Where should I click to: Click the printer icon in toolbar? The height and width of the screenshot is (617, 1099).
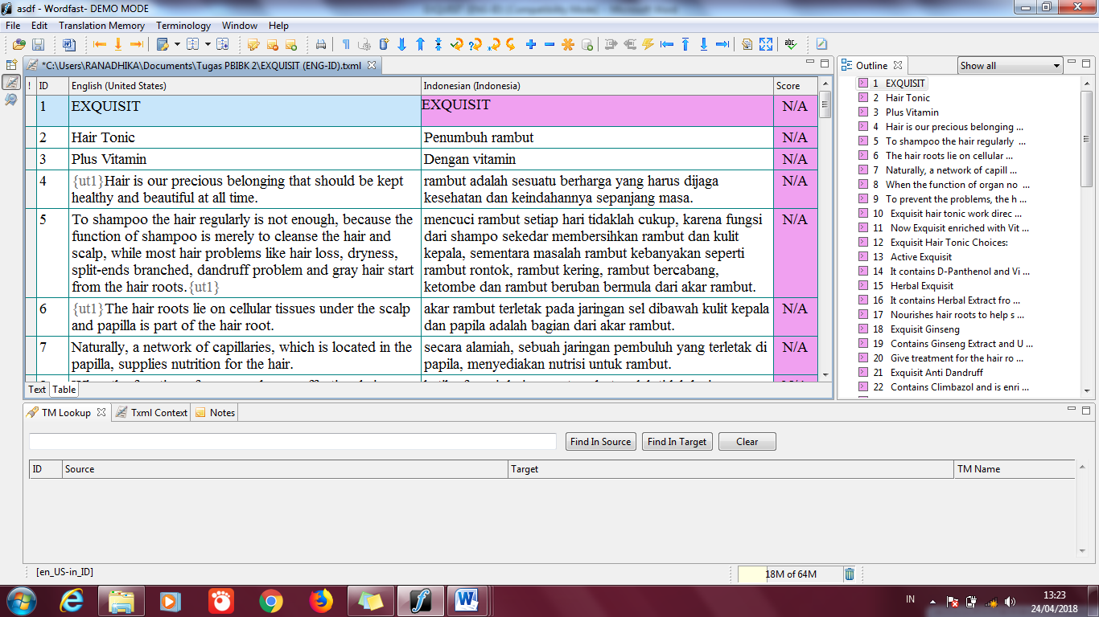[321, 45]
